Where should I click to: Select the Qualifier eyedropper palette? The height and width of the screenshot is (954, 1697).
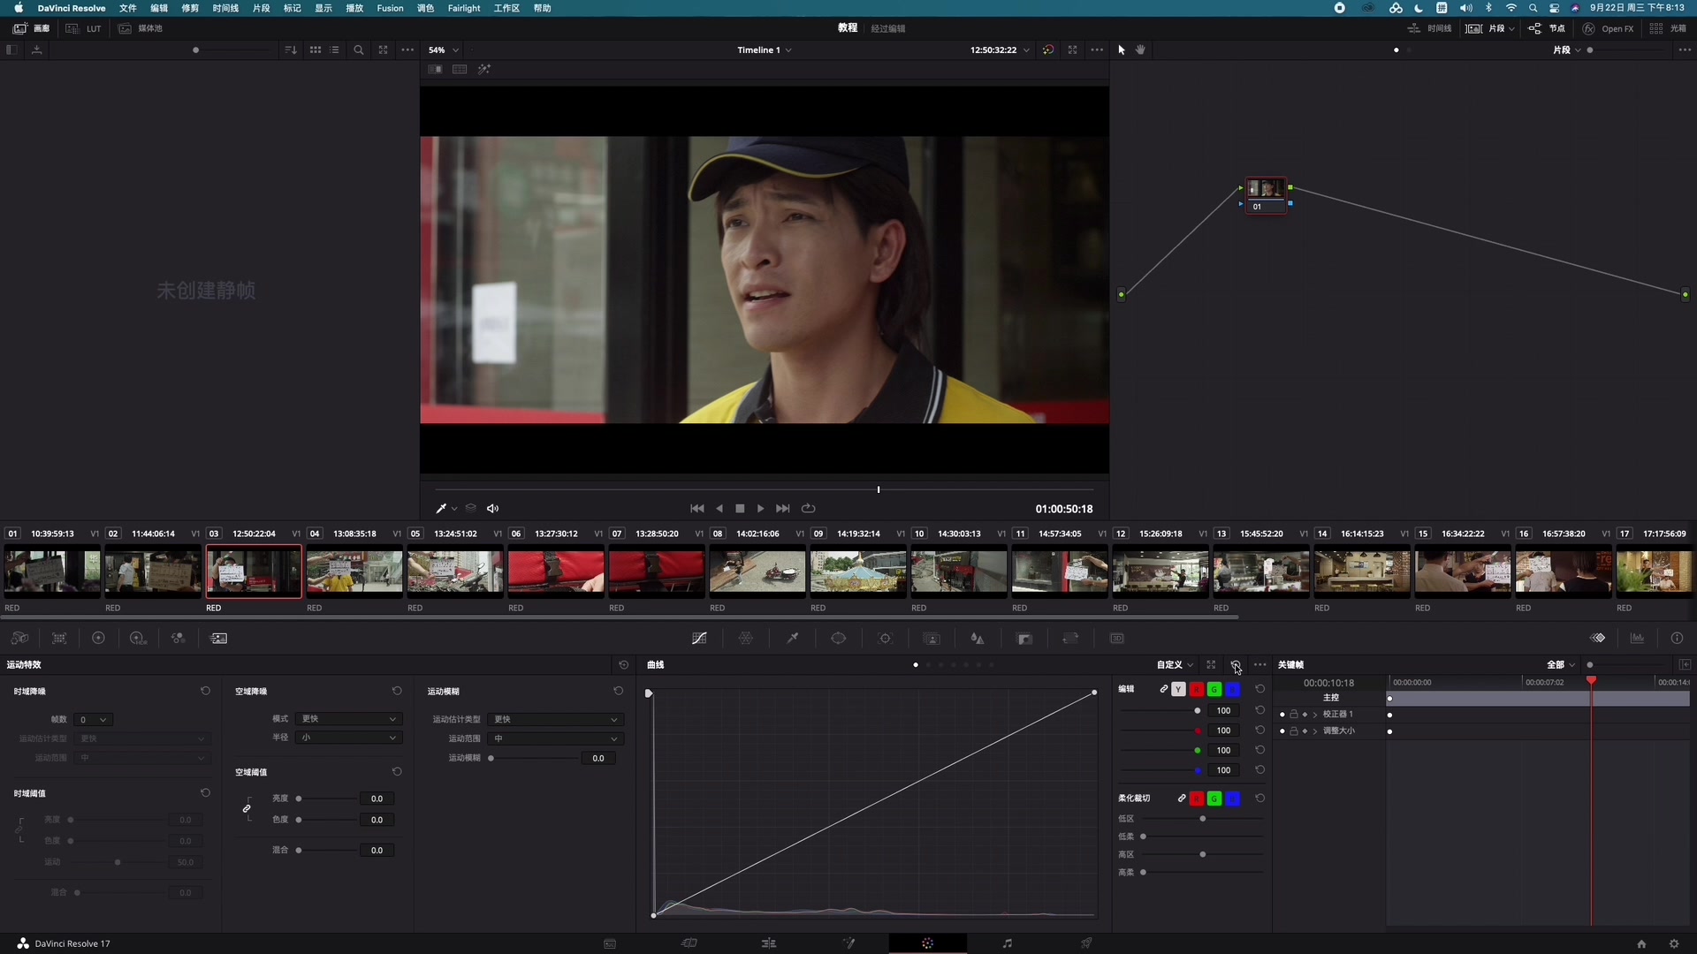(x=793, y=639)
